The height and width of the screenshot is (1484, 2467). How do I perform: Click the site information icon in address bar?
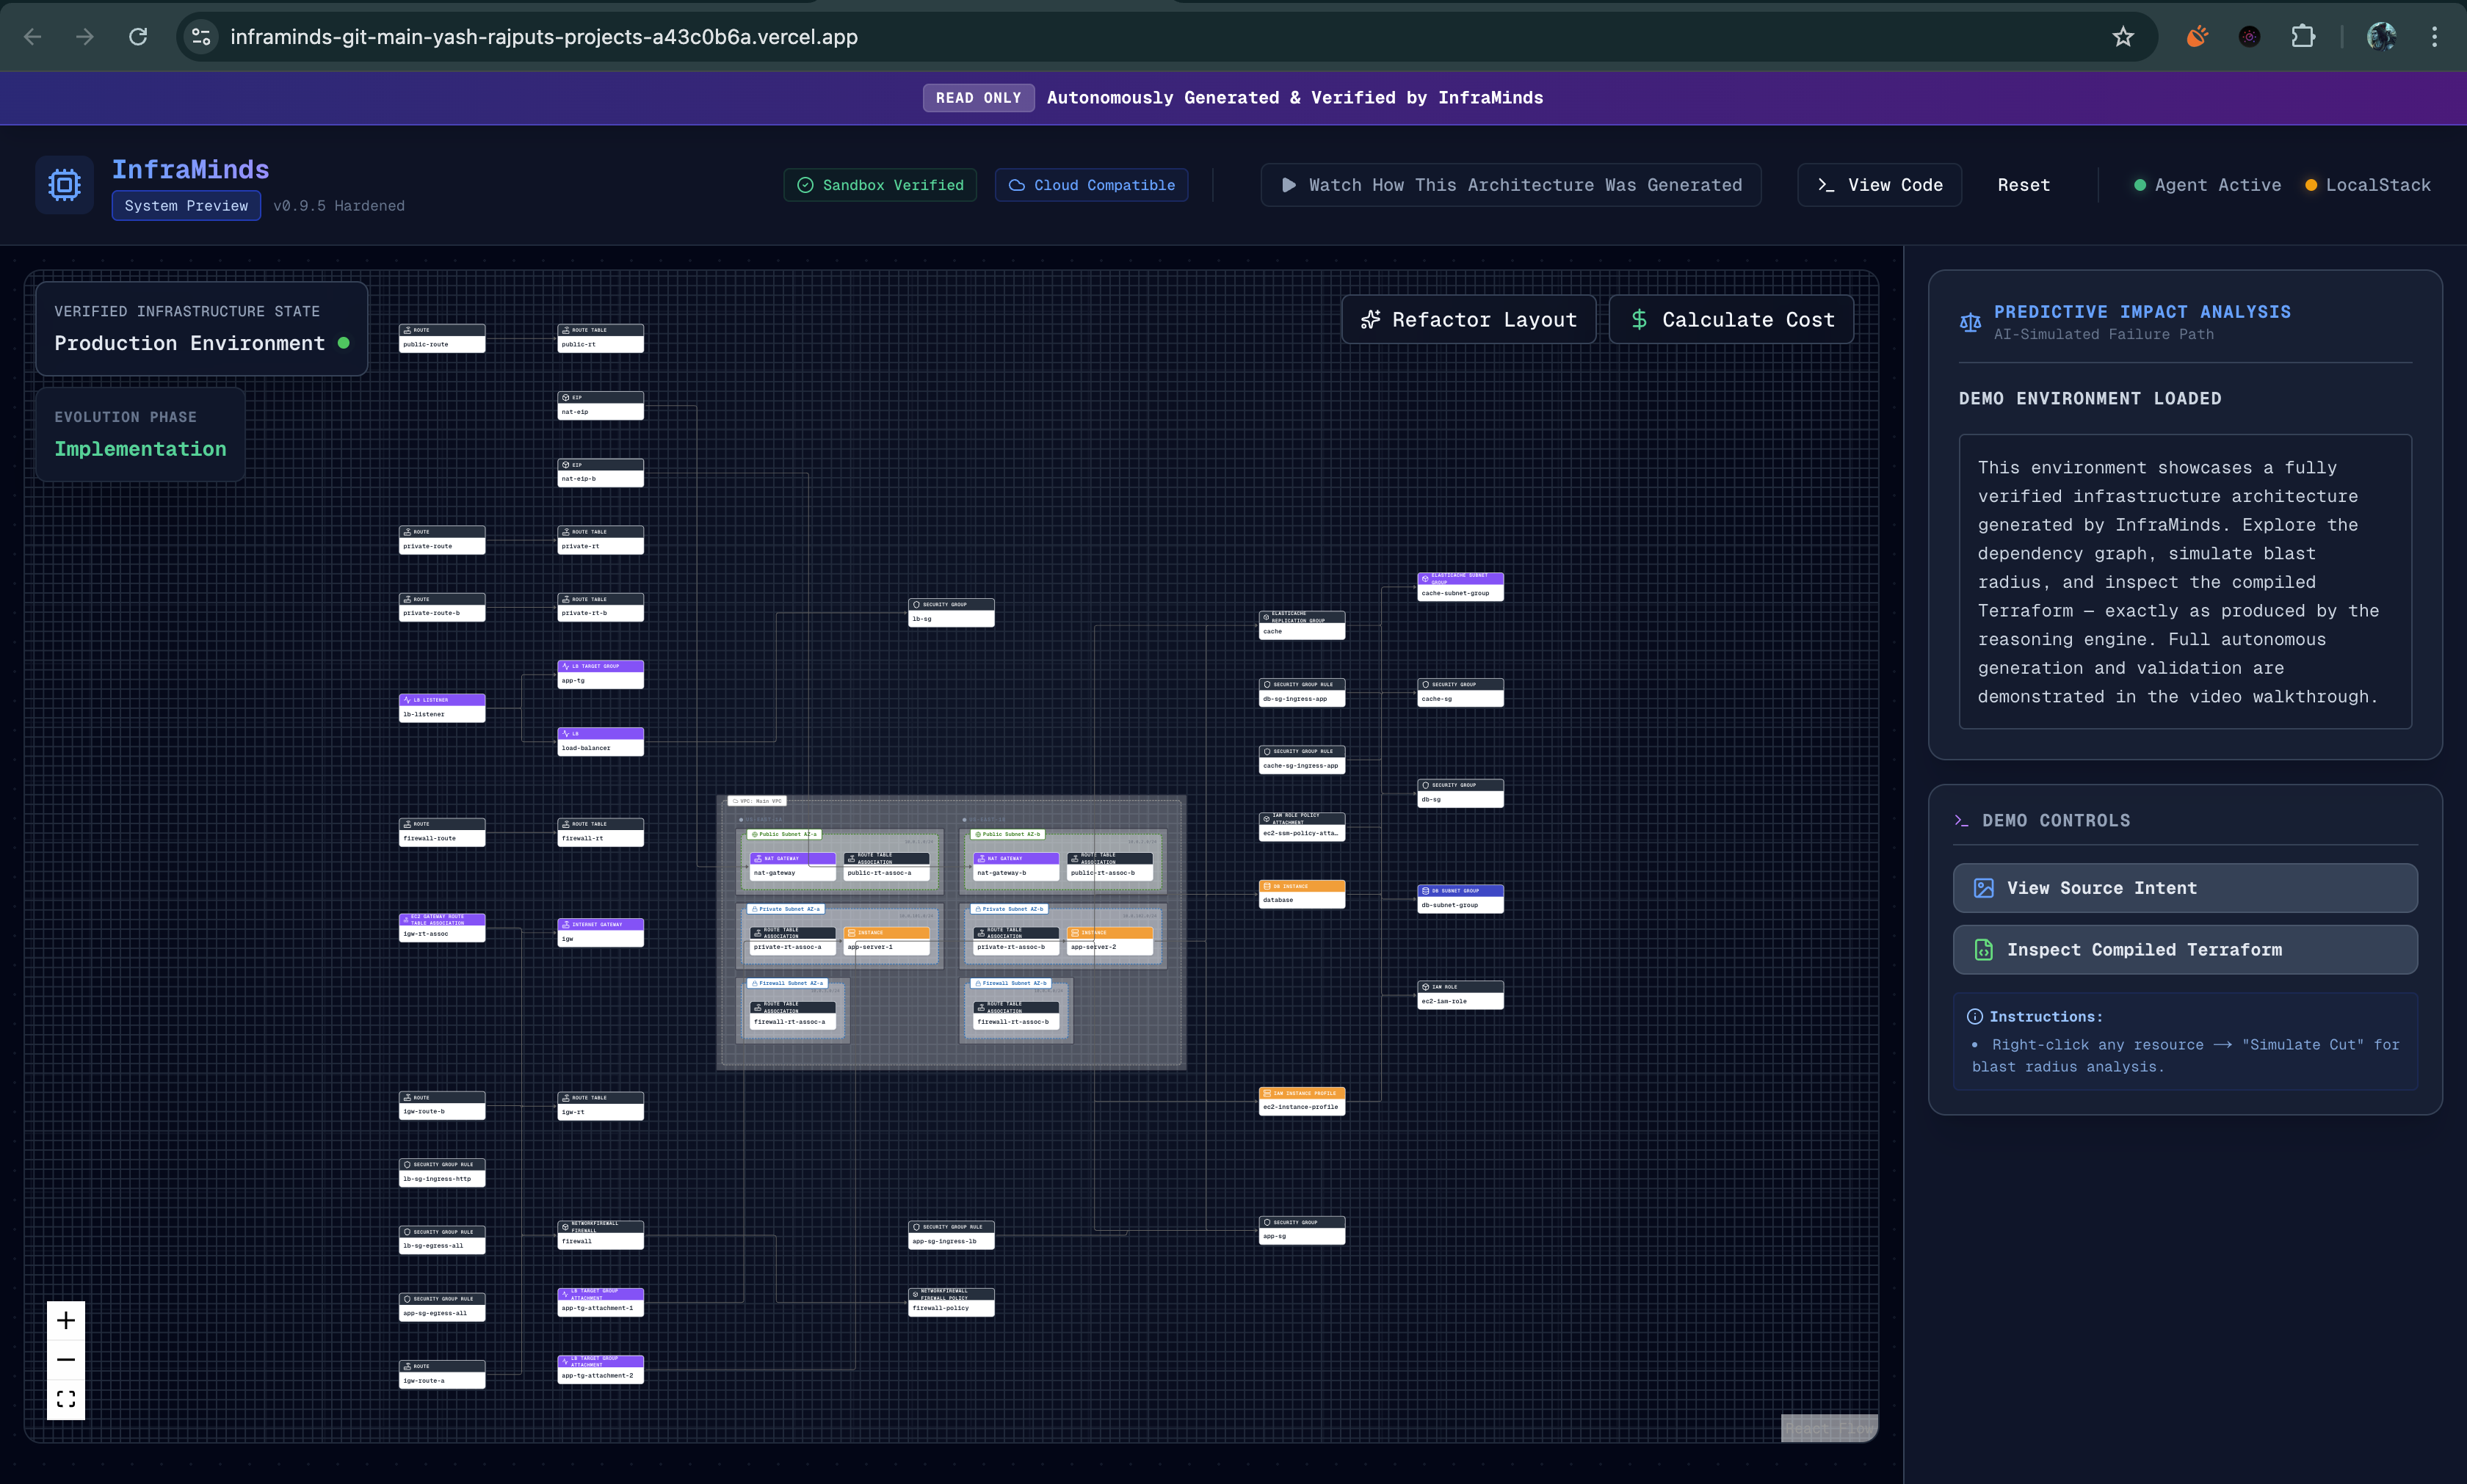[x=201, y=37]
